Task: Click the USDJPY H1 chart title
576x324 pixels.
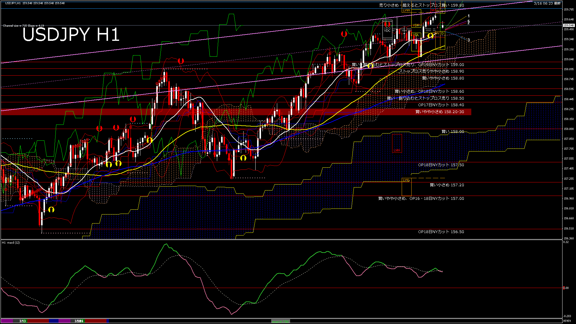Action: [71, 35]
